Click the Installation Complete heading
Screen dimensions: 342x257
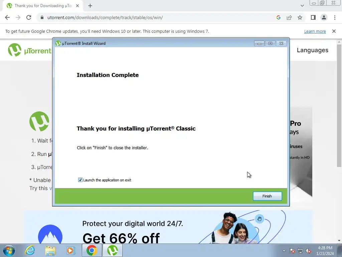coord(108,75)
